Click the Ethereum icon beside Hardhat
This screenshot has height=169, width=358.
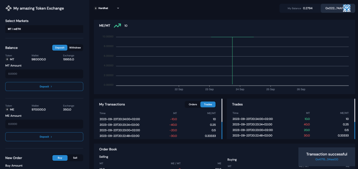click(95, 8)
